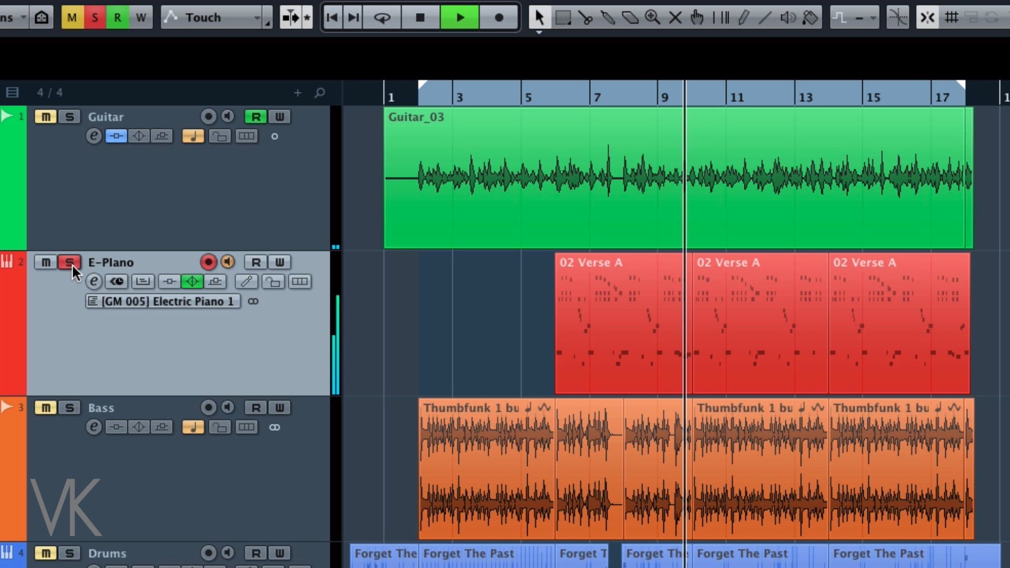This screenshot has width=1010, height=568.
Task: Select the Mute X tool
Action: coord(675,17)
